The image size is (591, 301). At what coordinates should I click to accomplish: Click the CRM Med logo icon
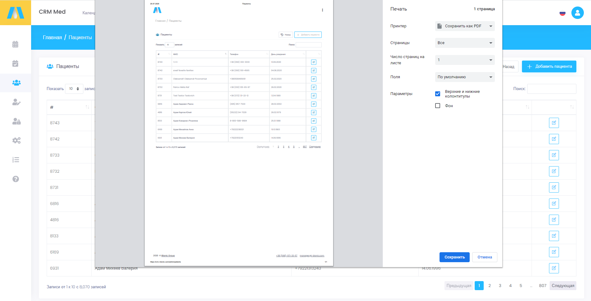click(x=16, y=13)
